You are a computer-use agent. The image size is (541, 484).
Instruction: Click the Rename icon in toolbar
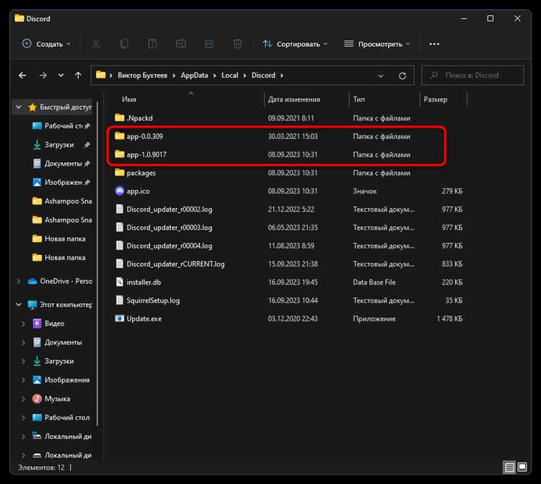(181, 44)
